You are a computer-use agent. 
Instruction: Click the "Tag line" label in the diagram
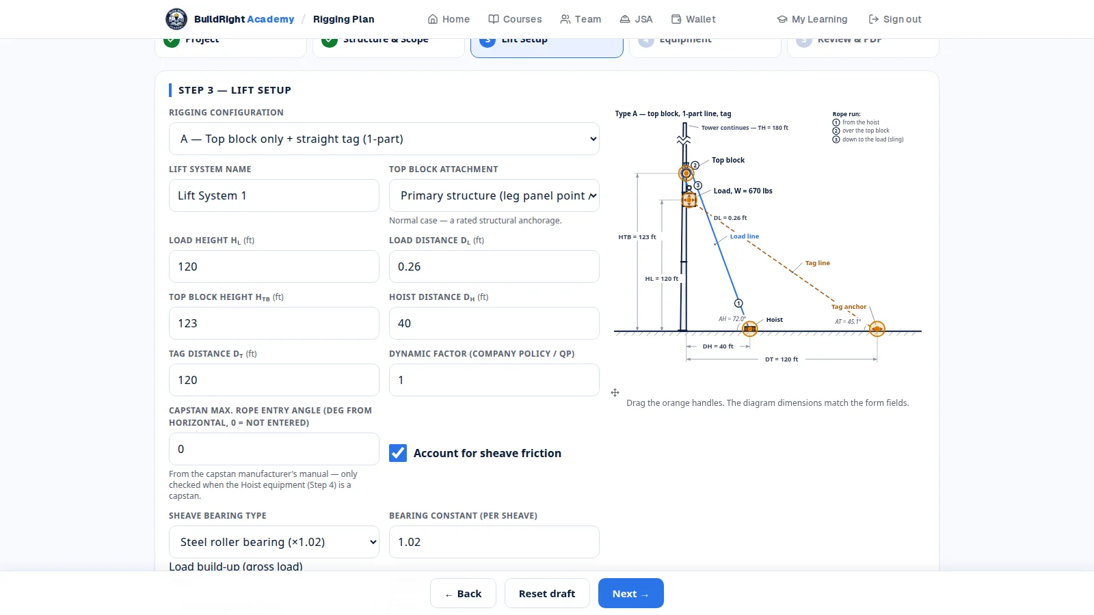pos(818,263)
